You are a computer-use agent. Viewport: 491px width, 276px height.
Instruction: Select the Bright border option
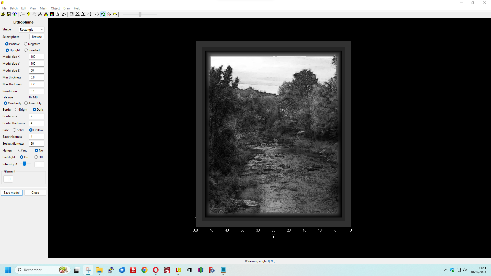point(17,110)
